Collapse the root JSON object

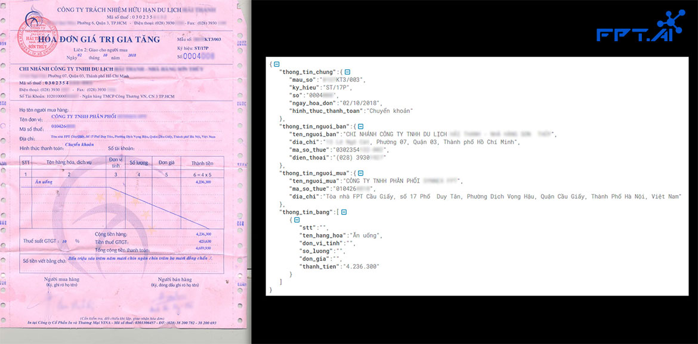pyautogui.click(x=276, y=64)
